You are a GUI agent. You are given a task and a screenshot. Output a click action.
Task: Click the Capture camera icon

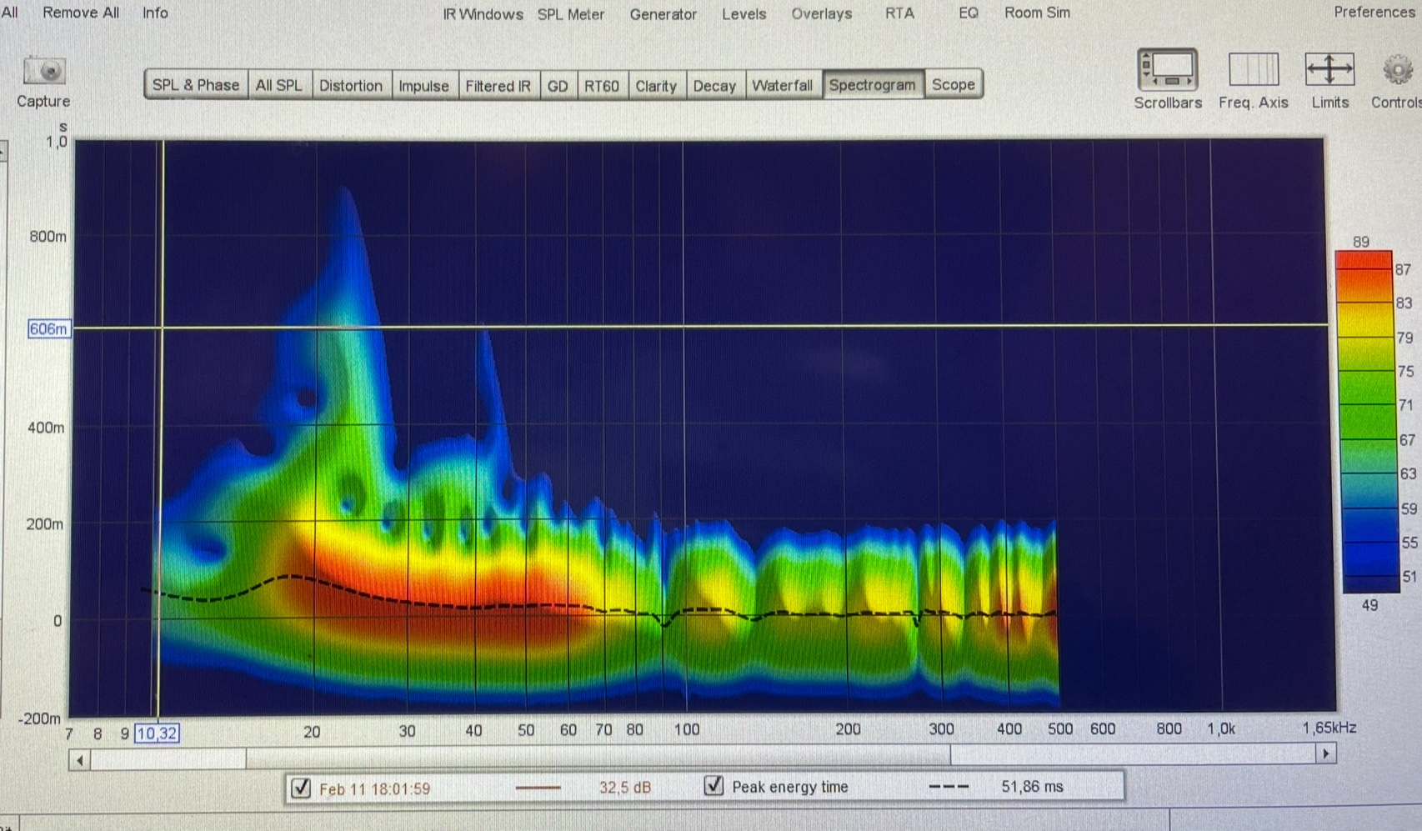coord(44,72)
